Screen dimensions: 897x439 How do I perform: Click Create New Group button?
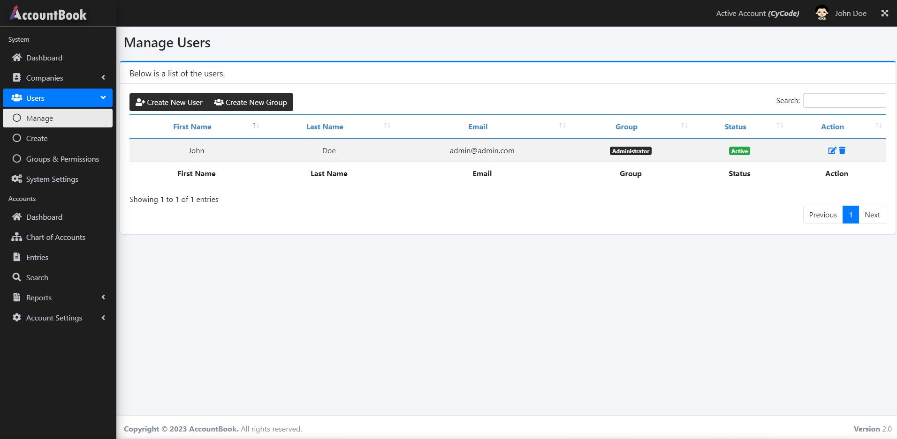pos(251,102)
